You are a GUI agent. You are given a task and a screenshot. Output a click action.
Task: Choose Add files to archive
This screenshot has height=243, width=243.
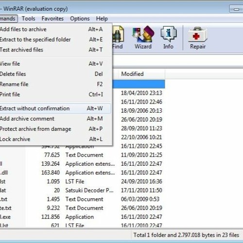pos(55,29)
